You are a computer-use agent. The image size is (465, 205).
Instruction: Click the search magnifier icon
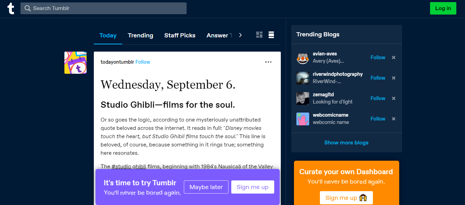[x=28, y=8]
